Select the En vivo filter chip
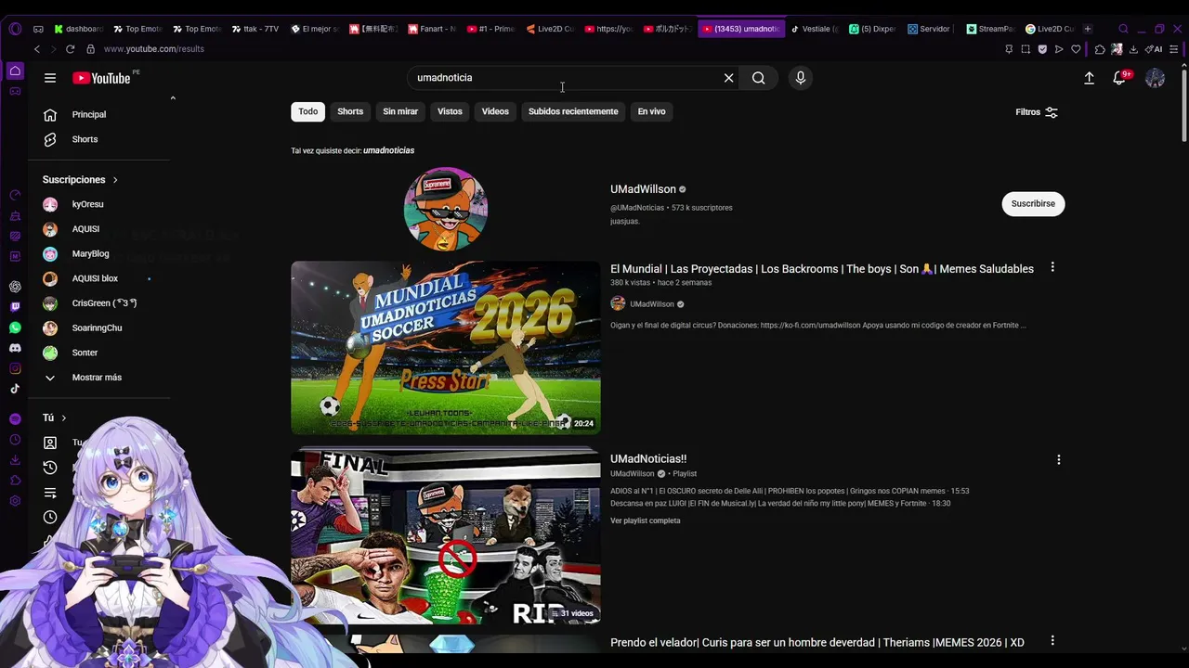1189x668 pixels. pyautogui.click(x=651, y=111)
